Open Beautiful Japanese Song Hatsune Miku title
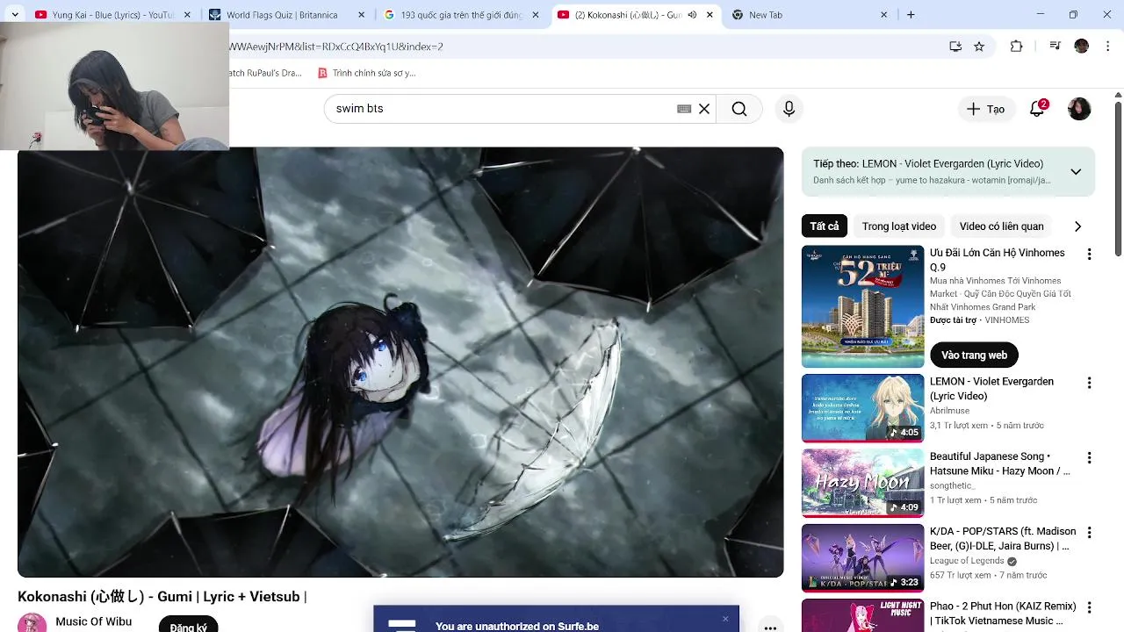The height and width of the screenshot is (632, 1124). click(999, 463)
